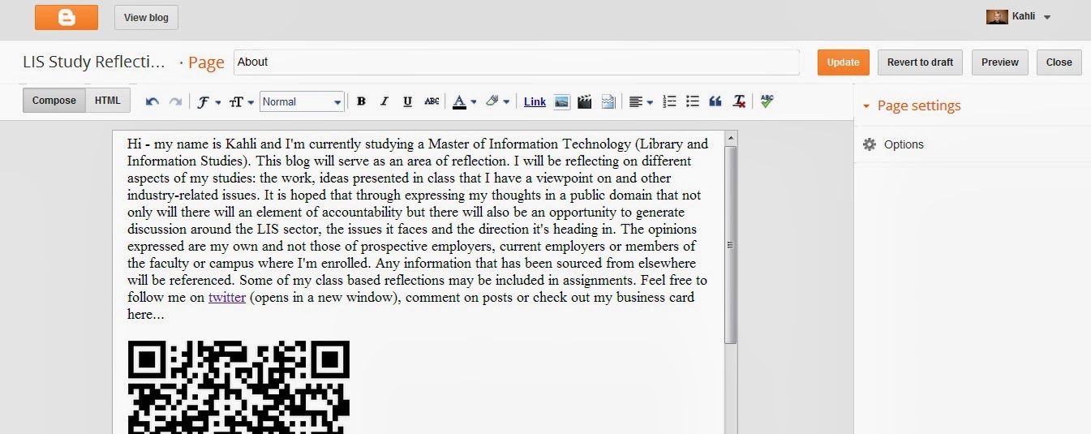Toggle underline formatting
The image size is (1091, 434).
pos(407,101)
